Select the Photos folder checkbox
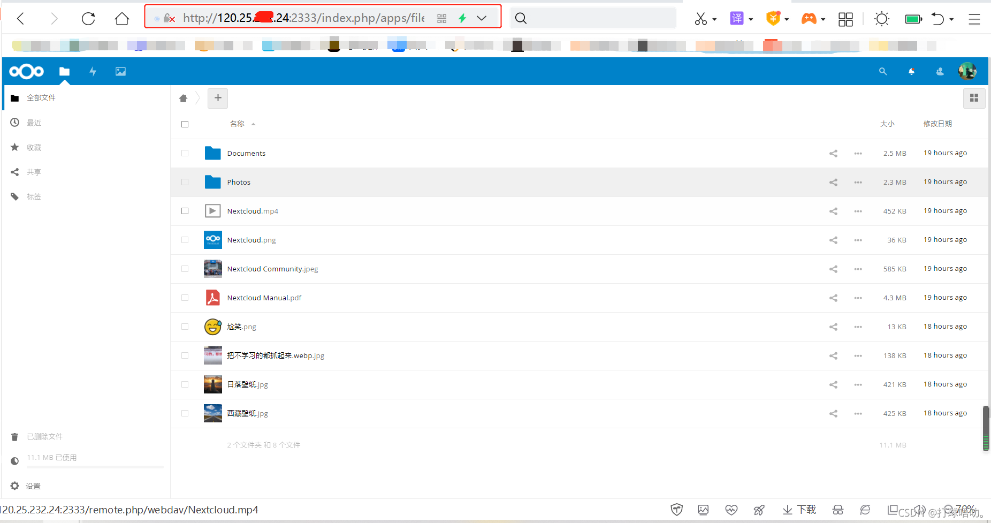This screenshot has width=991, height=523. tap(185, 182)
